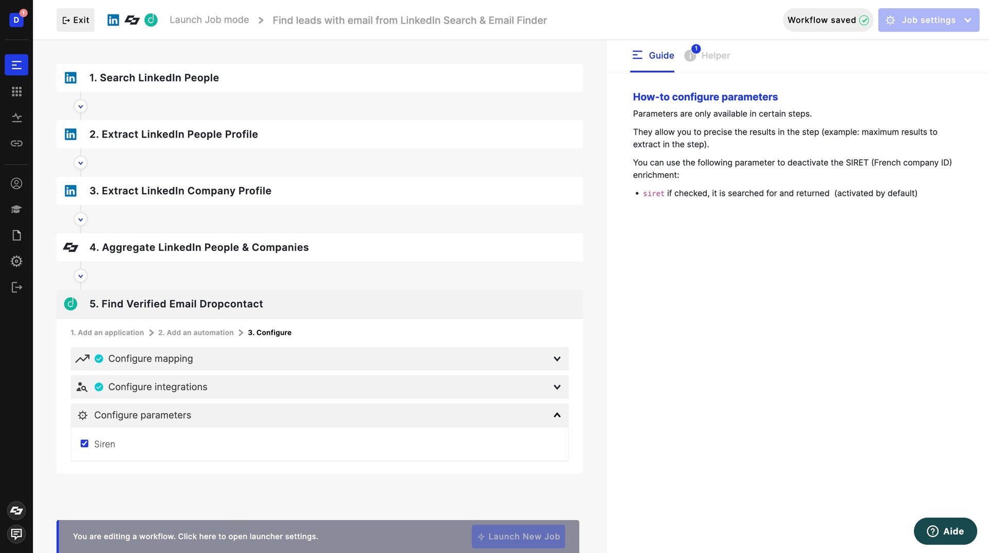Viewport: 989px width, 553px height.
Task: Click the workflow title Find leads with email
Action: coord(410,20)
